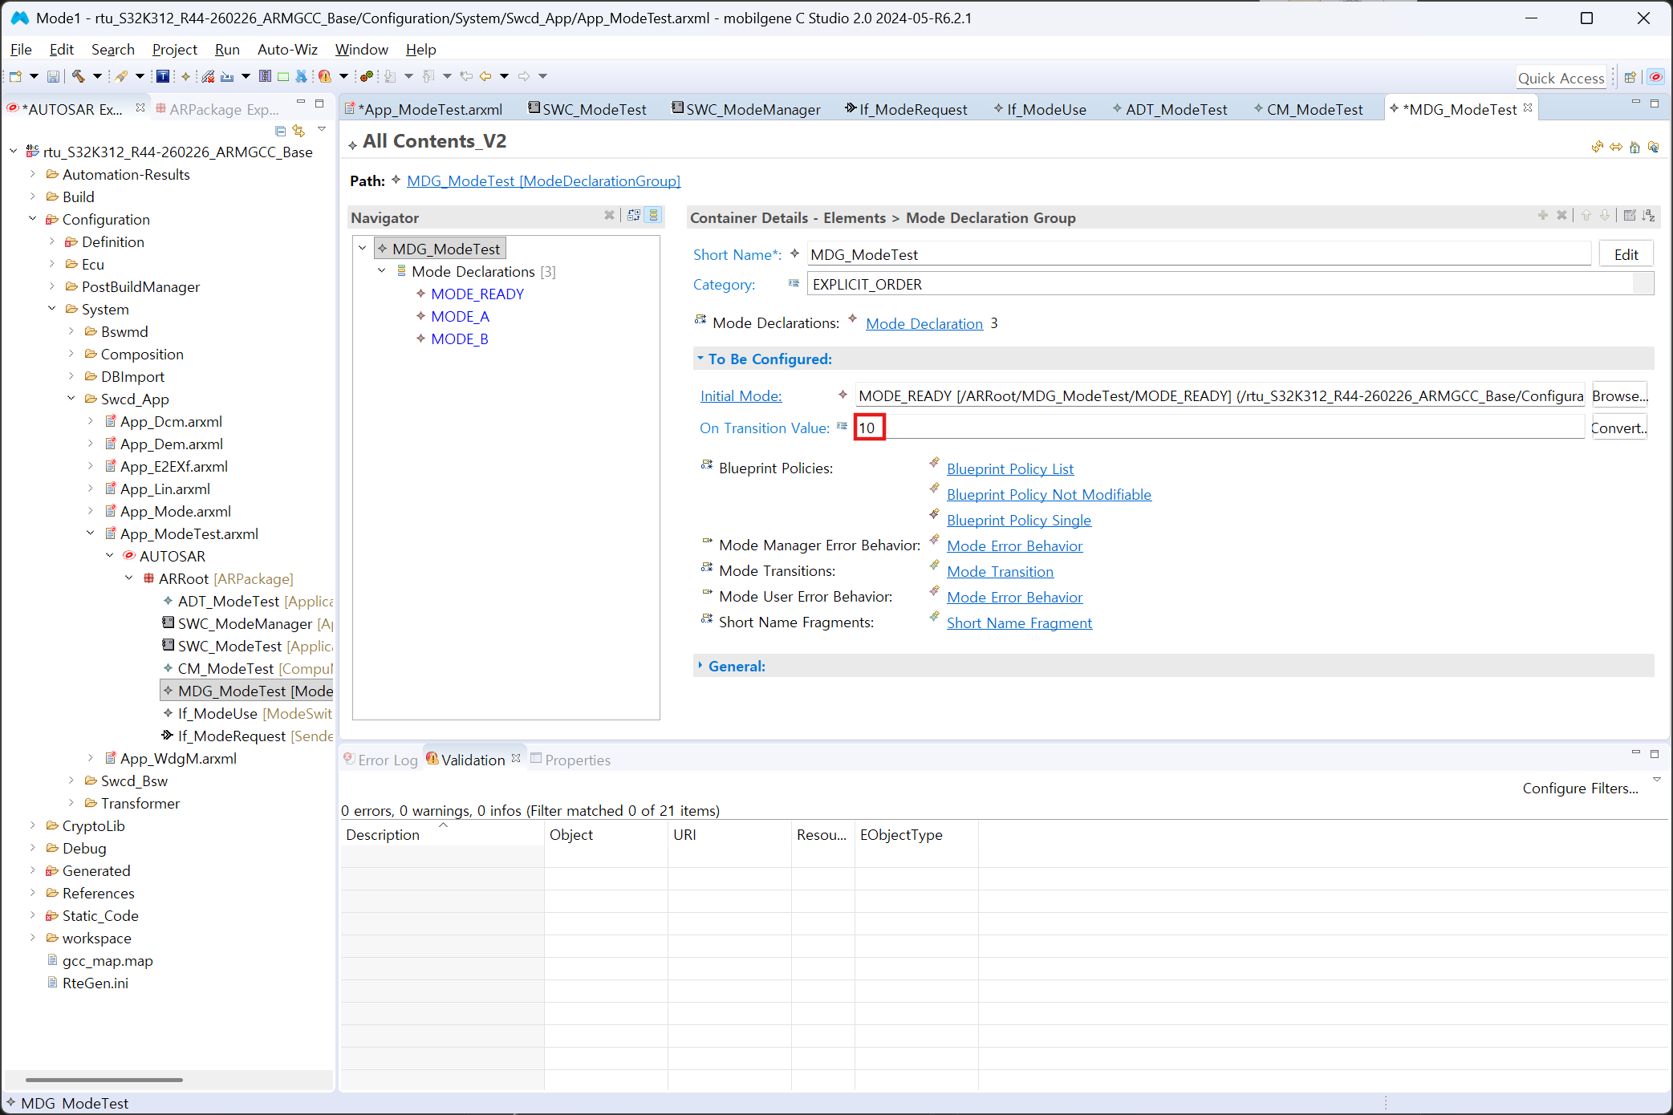Click the blue X tools toolbar icon

point(301,76)
